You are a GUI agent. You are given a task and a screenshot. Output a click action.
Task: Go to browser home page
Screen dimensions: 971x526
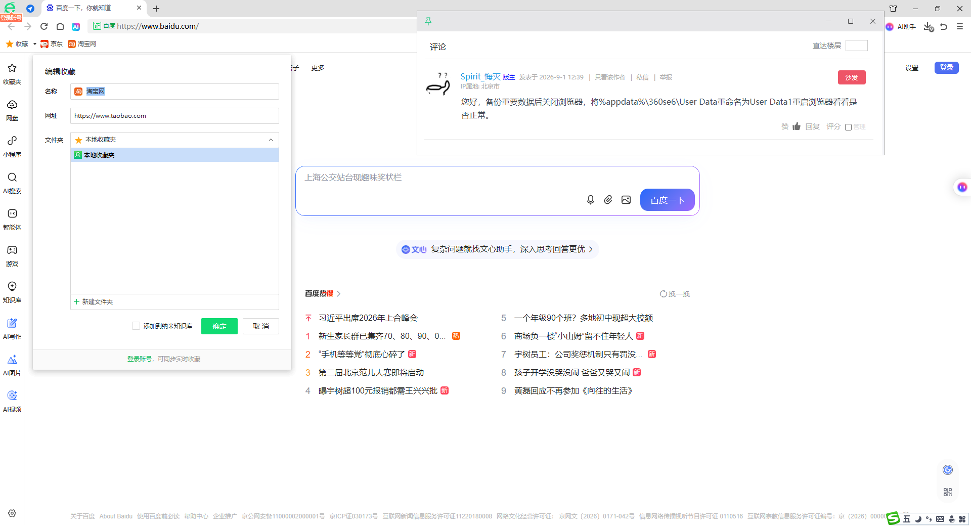[x=60, y=26]
